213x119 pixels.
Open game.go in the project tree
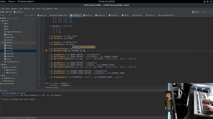pyautogui.click(x=8, y=34)
